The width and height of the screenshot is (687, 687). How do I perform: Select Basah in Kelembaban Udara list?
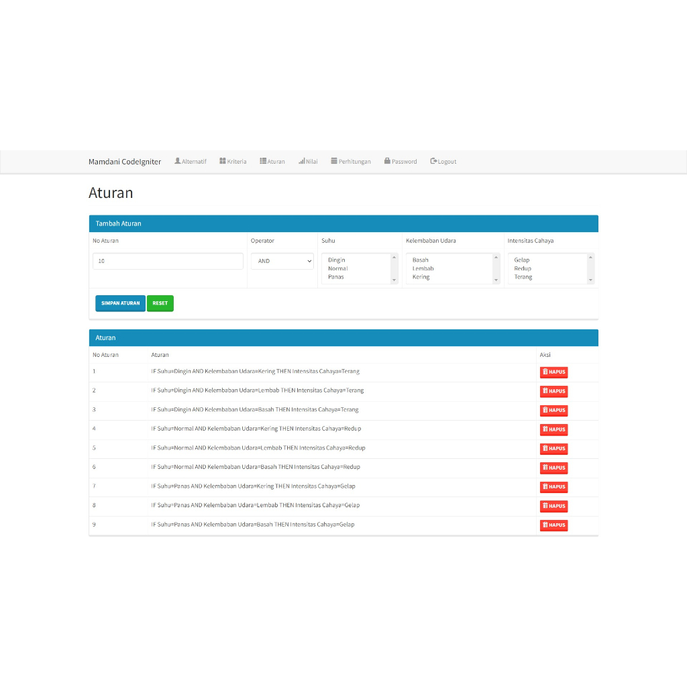pyautogui.click(x=420, y=260)
